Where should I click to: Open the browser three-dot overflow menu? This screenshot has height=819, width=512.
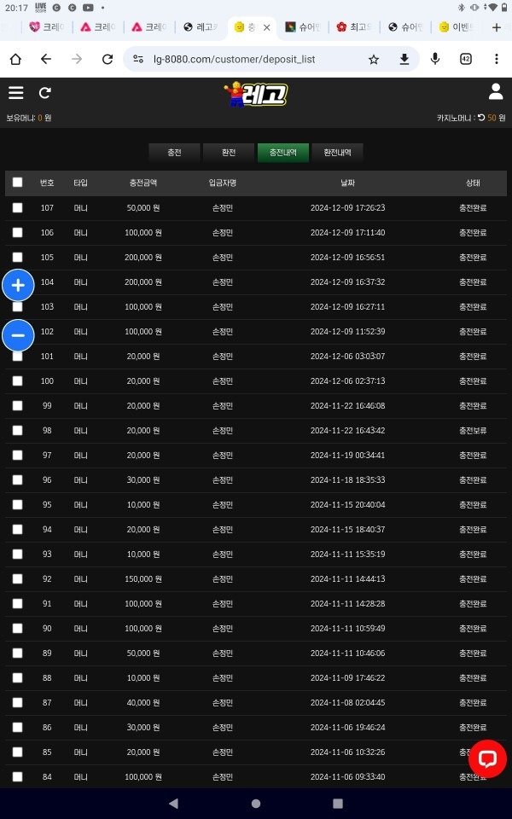[x=497, y=59]
